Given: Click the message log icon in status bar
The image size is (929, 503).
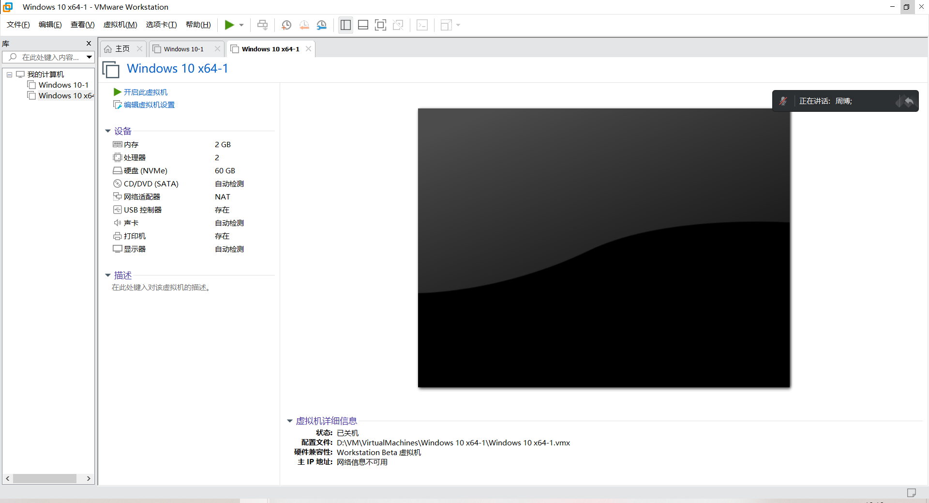Looking at the screenshot, I should click(912, 492).
